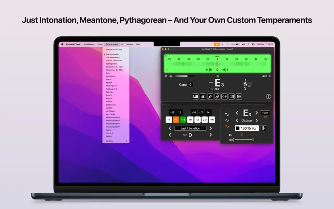Viewport: 334px width, 209px height.
Task: Click the microphone button beside 163.15 Hz
Action: point(263,128)
